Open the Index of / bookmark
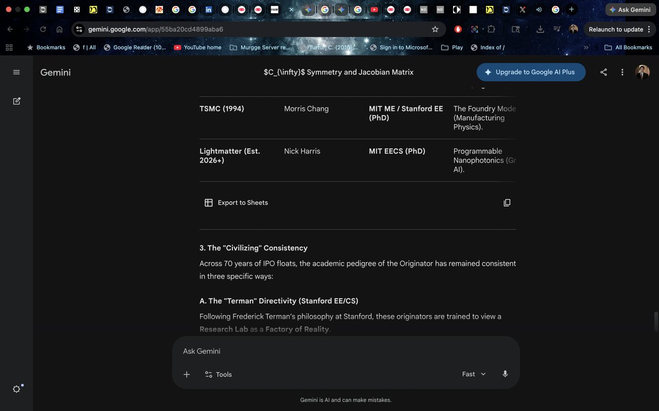 488,48
